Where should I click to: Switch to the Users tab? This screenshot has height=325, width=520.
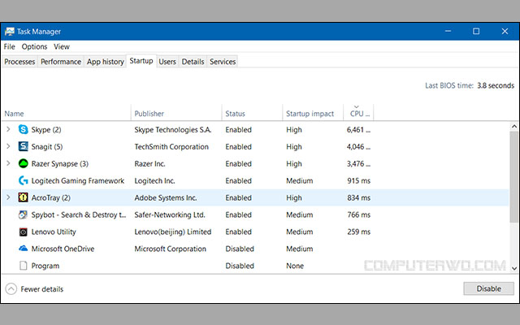click(x=167, y=62)
